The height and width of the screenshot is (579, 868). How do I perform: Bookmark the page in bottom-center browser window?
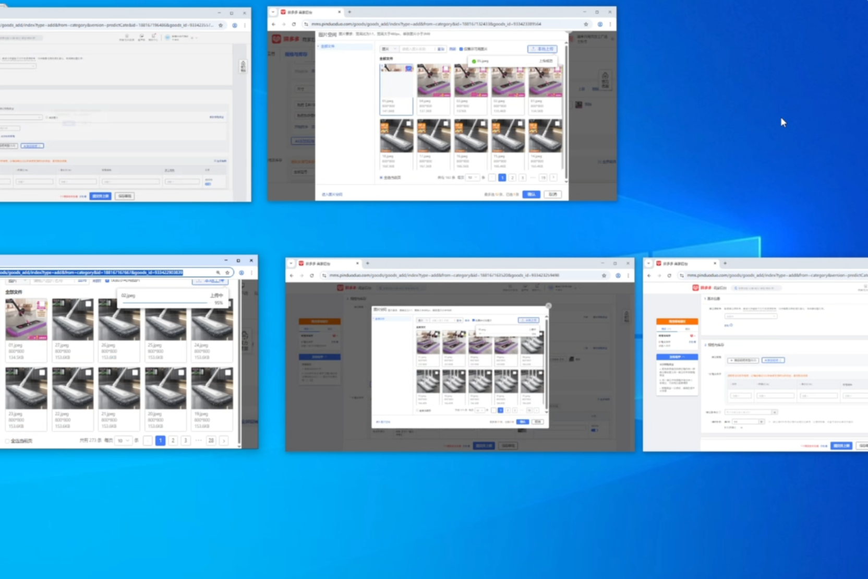click(x=604, y=275)
